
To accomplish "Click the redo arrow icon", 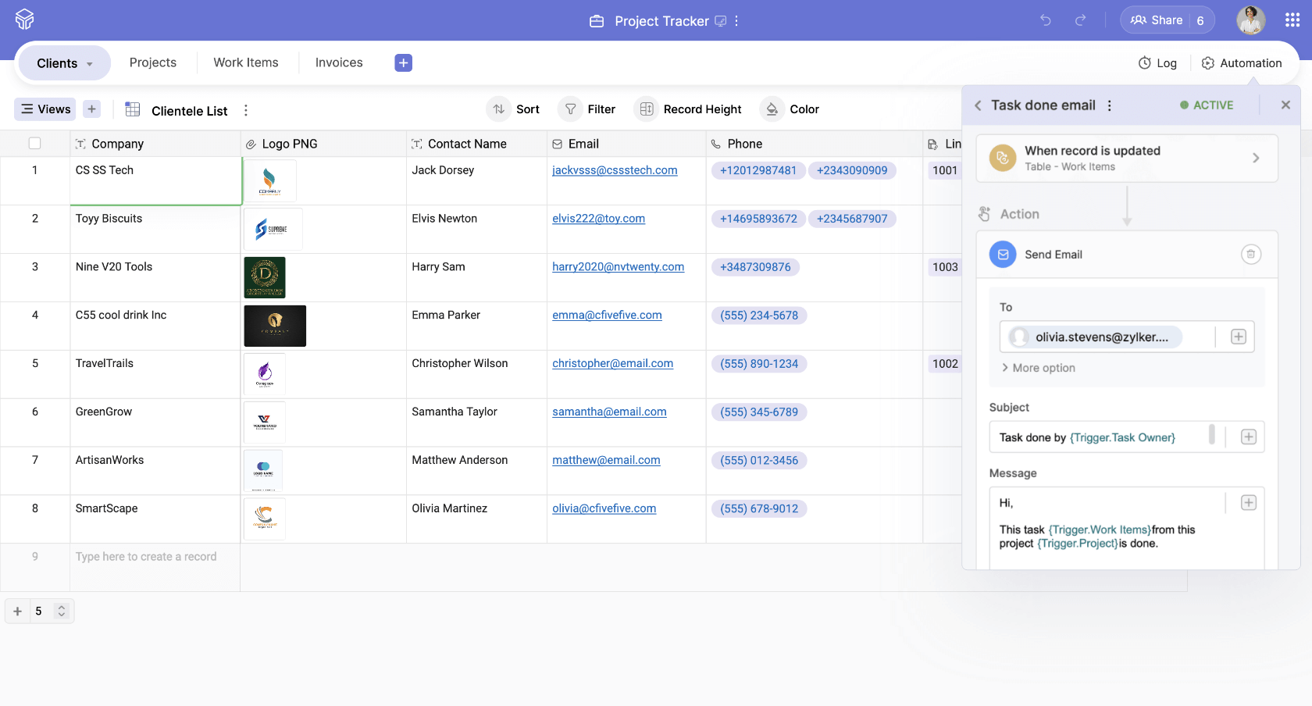I will (x=1080, y=20).
